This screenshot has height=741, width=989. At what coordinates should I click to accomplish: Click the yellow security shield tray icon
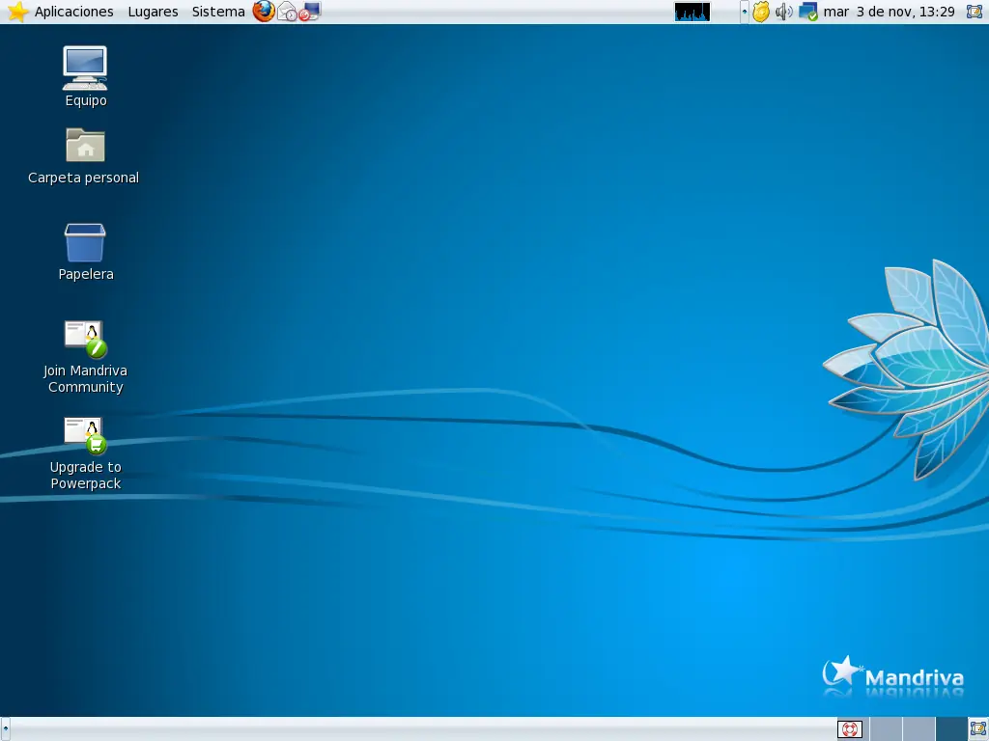click(x=761, y=12)
